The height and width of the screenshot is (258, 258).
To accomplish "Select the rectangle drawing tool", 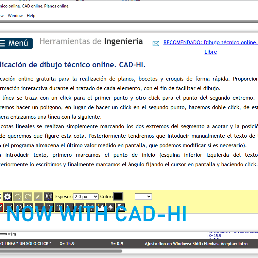I will [x=39, y=207].
